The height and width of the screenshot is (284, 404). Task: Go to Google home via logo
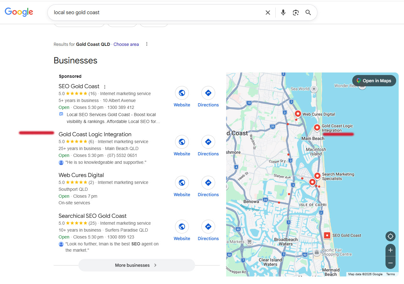point(19,12)
